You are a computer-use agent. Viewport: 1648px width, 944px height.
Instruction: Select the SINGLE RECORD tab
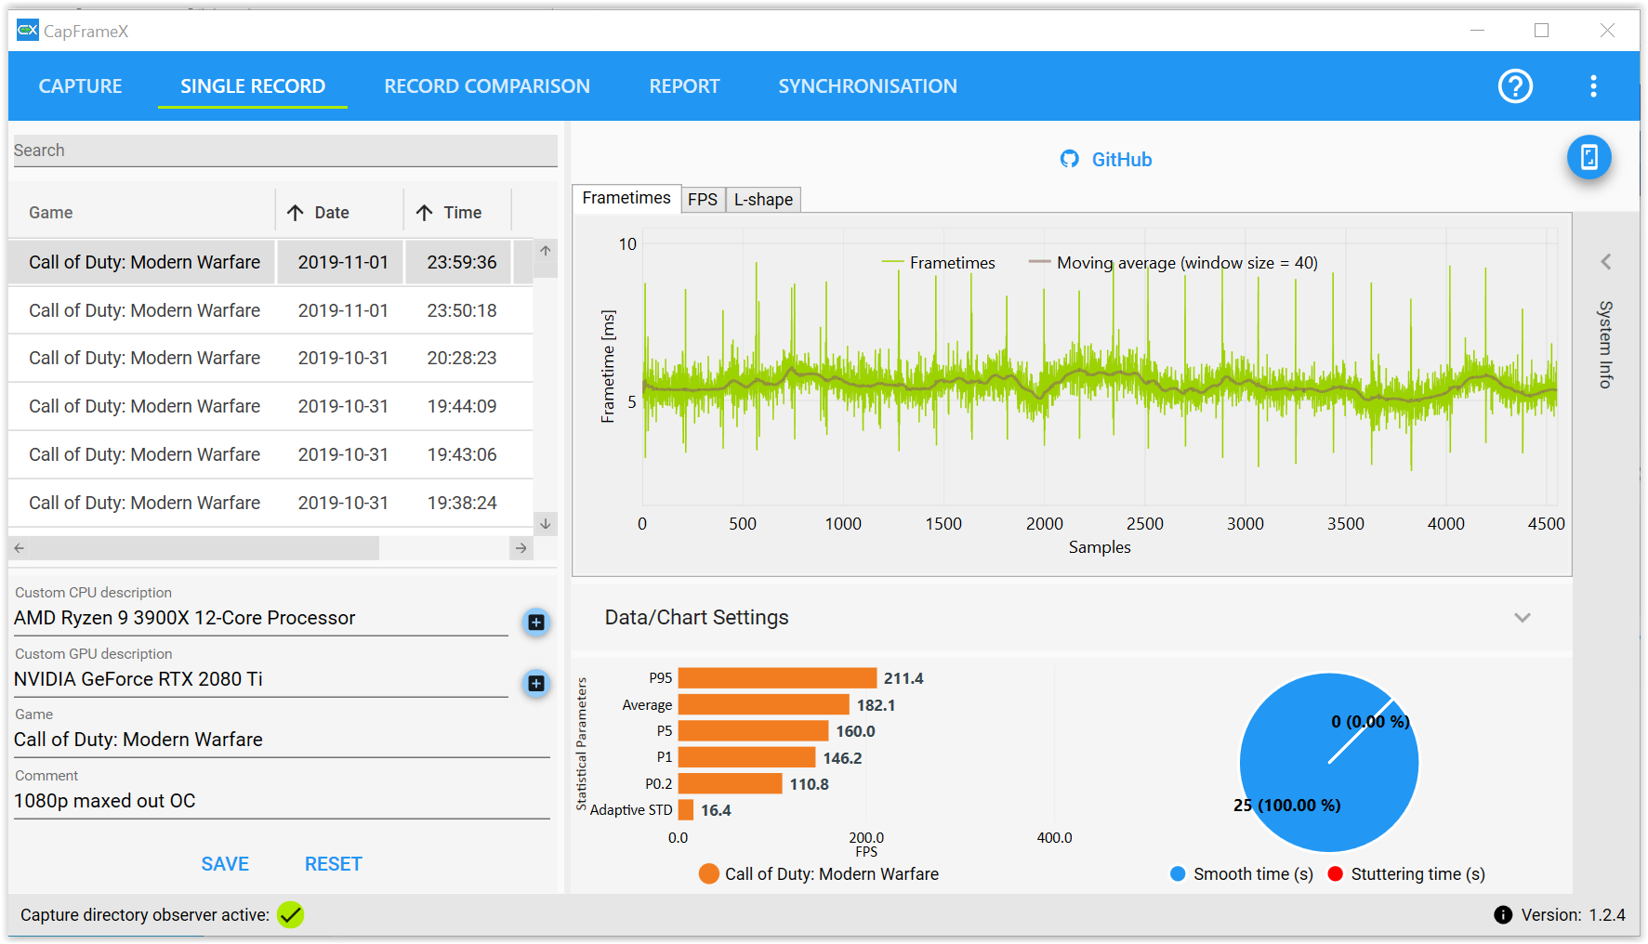tap(253, 86)
